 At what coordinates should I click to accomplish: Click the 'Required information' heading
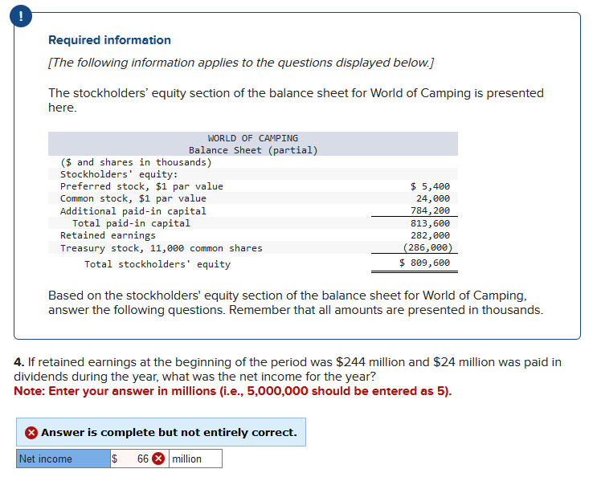click(109, 40)
